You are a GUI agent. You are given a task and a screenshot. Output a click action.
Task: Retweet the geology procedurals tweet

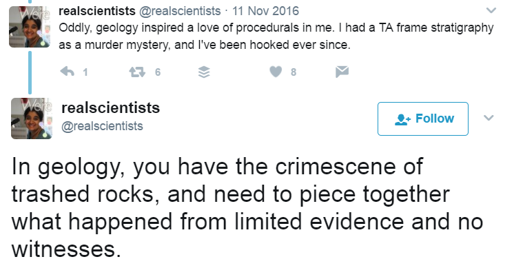pyautogui.click(x=137, y=72)
